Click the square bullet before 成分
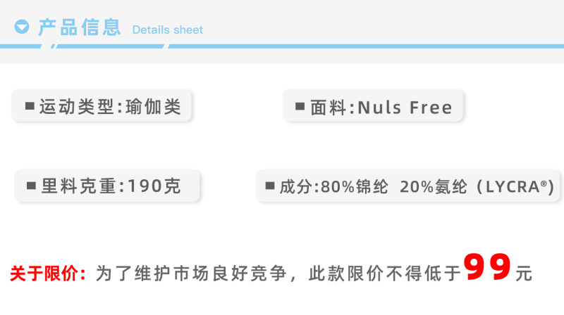This screenshot has width=564, height=315. coord(270,187)
